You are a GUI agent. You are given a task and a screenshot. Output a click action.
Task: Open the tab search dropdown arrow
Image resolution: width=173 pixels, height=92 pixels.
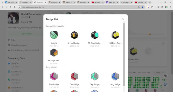point(2,2)
